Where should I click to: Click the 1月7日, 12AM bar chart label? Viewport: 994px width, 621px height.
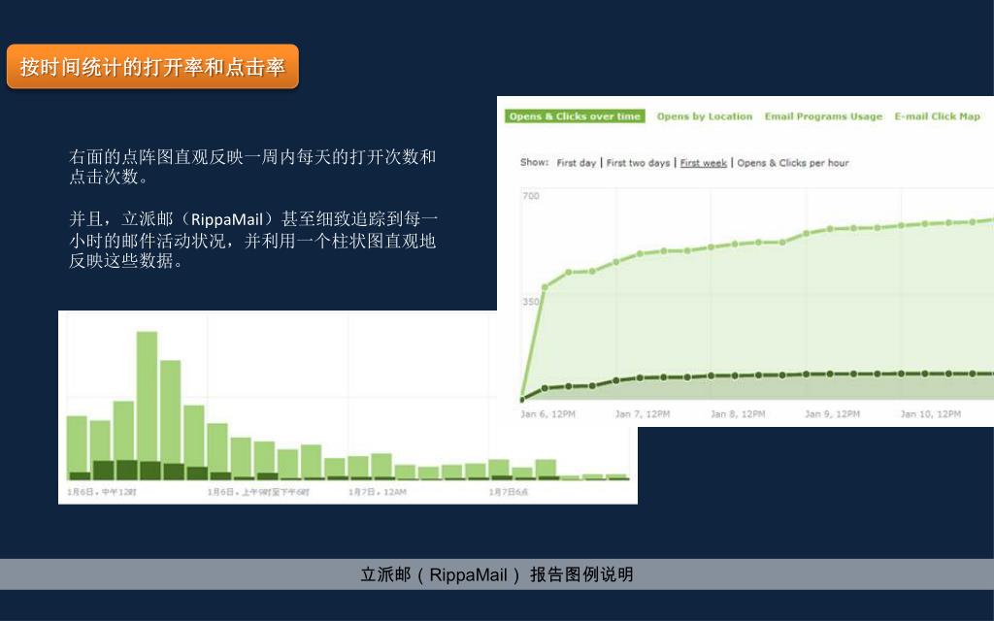tap(378, 492)
